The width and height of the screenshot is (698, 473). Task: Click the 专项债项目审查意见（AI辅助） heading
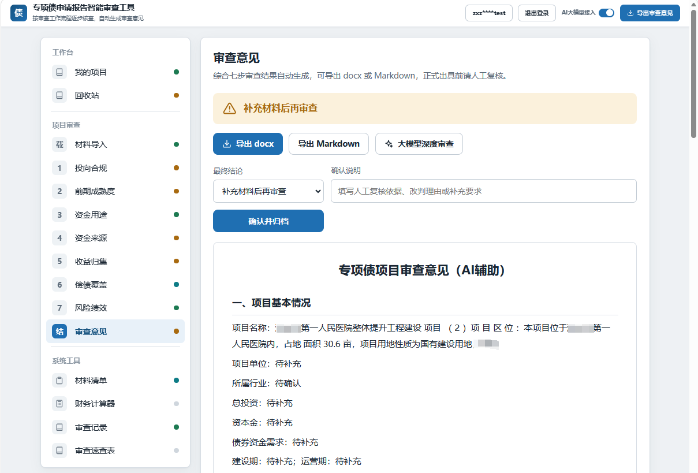pos(425,270)
